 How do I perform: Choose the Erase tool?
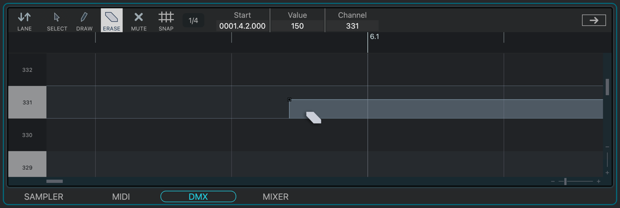point(111,21)
